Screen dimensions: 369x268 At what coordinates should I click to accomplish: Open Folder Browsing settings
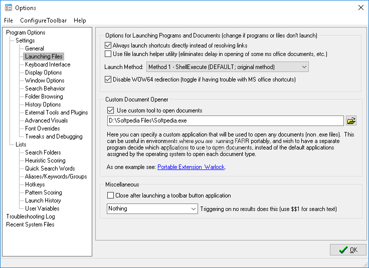click(44, 96)
